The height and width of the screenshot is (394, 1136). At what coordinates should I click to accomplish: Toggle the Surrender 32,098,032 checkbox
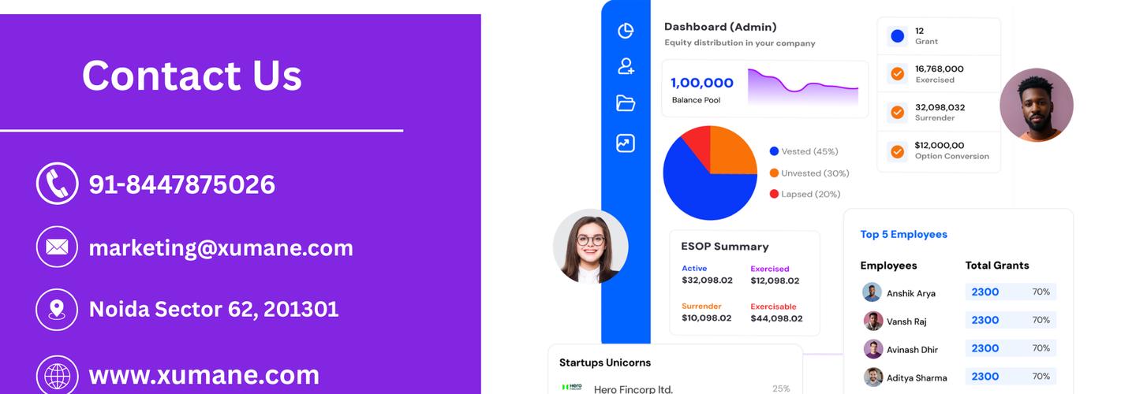897,112
